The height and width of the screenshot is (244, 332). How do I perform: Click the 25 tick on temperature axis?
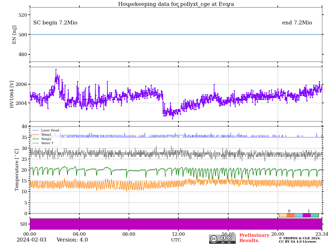[x=24, y=159]
